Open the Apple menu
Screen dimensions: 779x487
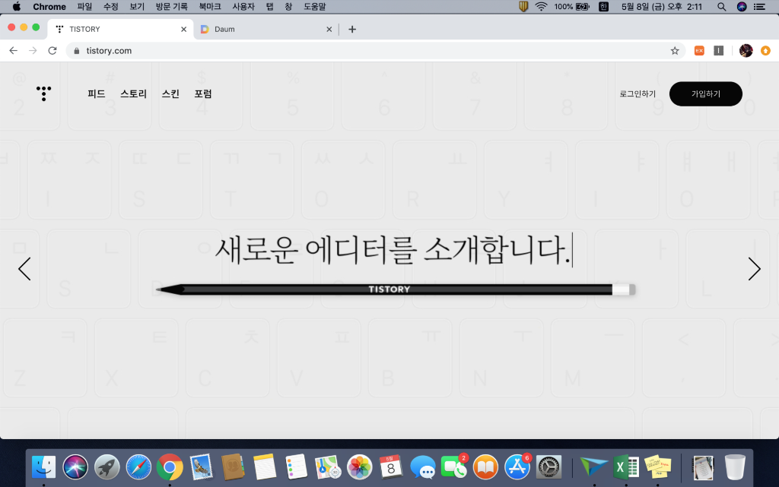coord(17,6)
